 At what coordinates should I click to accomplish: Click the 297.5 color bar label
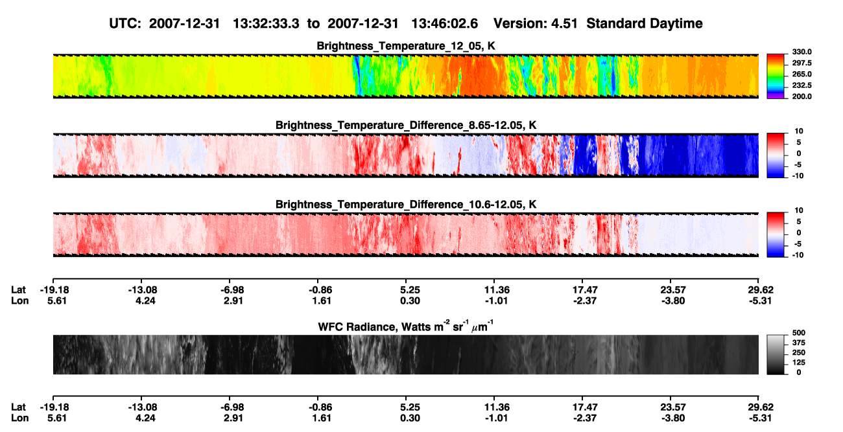(801, 63)
